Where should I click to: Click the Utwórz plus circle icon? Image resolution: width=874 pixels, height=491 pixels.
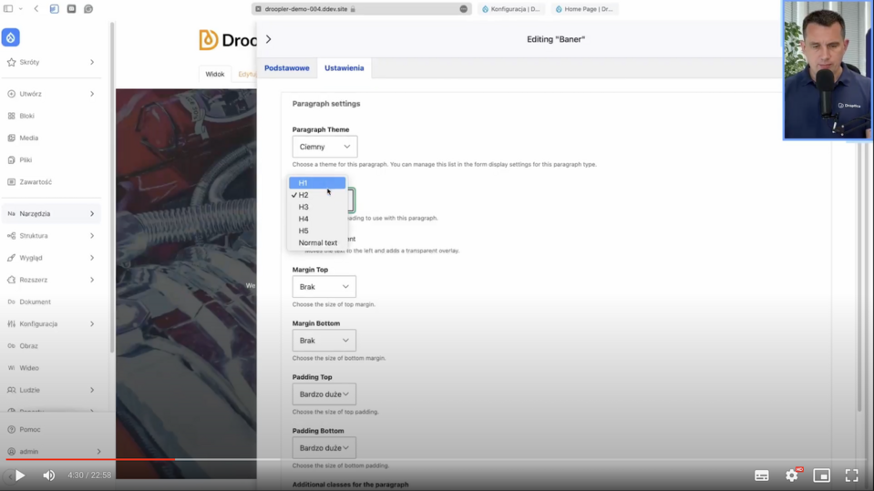pyautogui.click(x=11, y=94)
